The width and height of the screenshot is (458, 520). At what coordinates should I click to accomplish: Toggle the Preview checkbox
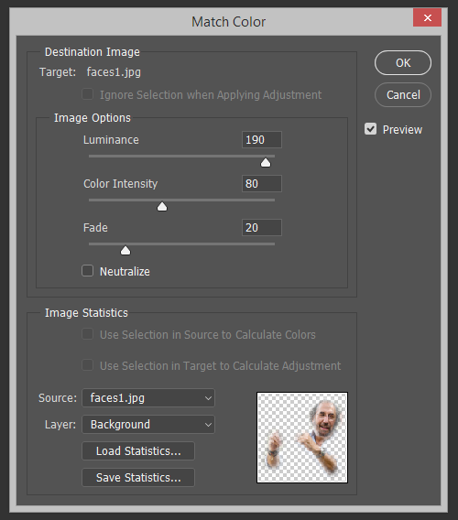click(370, 129)
